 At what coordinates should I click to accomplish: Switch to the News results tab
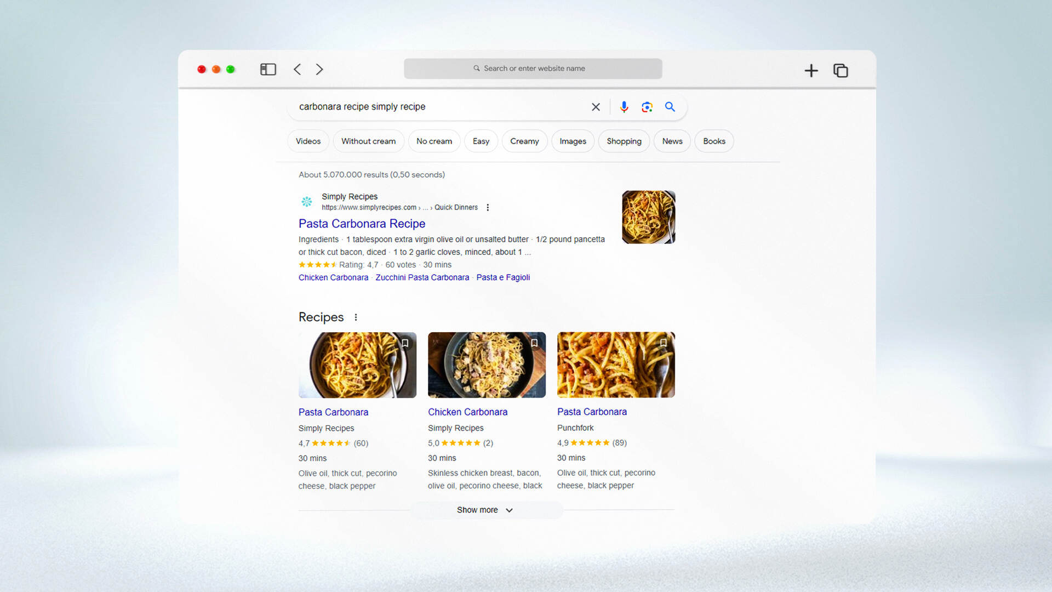click(x=672, y=141)
